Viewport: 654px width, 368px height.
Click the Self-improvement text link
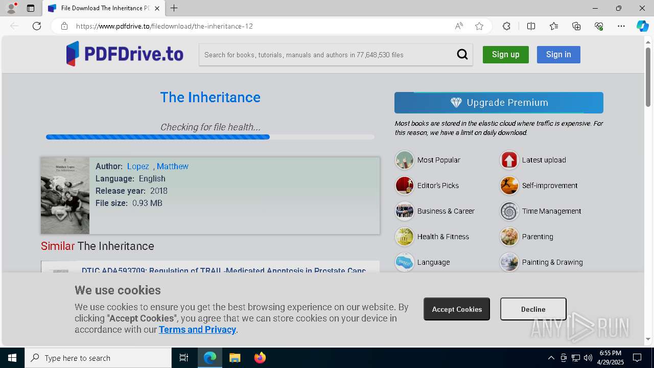(550, 186)
